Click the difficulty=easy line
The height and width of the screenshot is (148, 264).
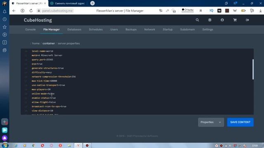pos(42,72)
